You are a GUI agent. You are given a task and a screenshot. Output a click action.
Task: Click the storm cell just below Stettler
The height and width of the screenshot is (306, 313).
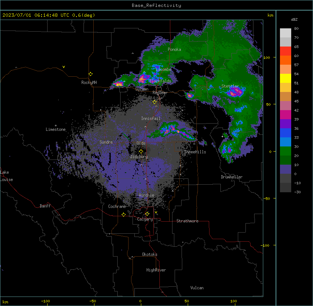[x=235, y=92]
